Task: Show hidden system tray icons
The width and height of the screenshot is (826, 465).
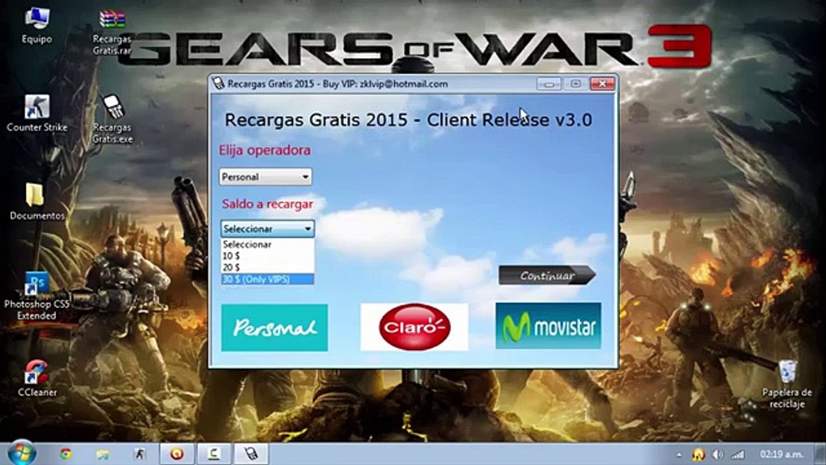Action: 678,455
